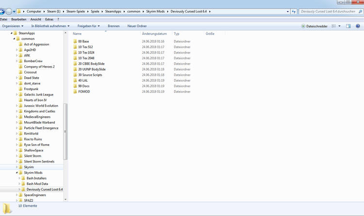Screen dimensions: 364x216
Task: Select 'Bash Mod Data' in the tree
Action: click(37, 184)
